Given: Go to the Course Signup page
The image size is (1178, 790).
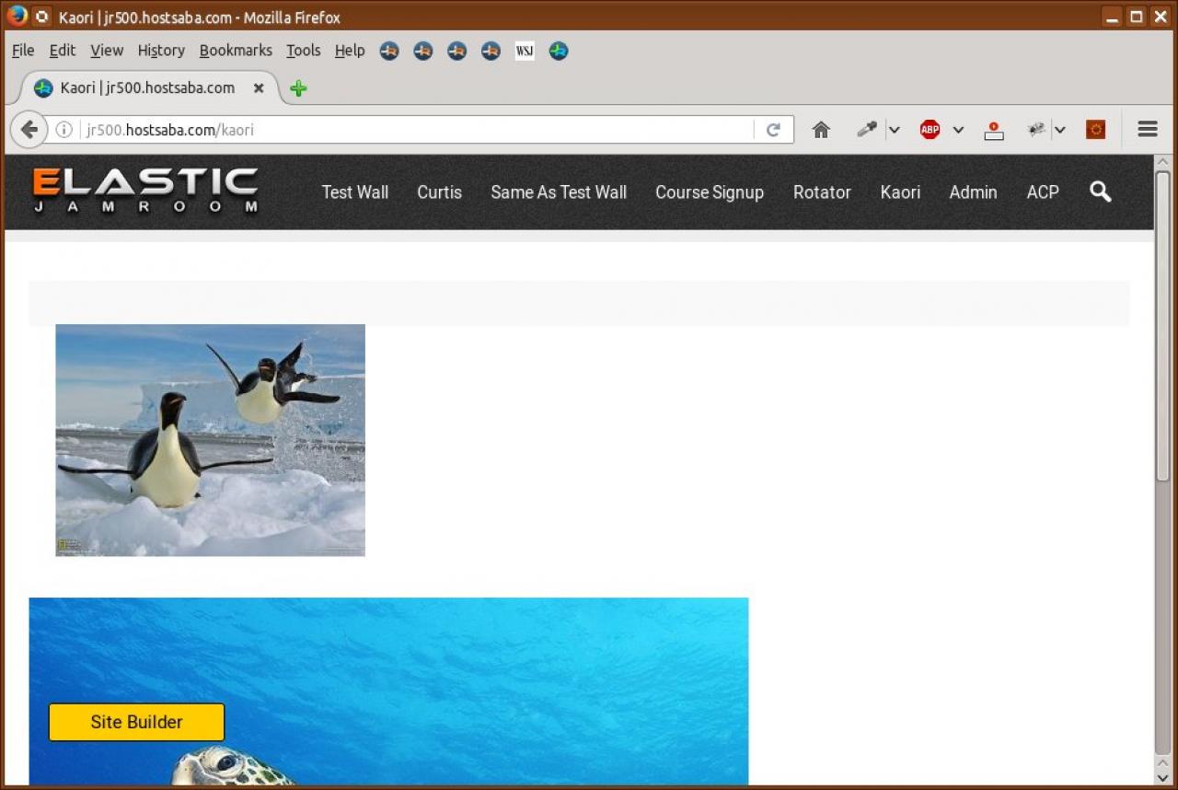Looking at the screenshot, I should [709, 192].
